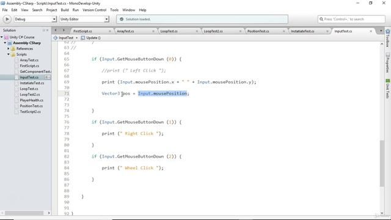Select PlayerHealth.cs in solution tree

[x=31, y=100]
